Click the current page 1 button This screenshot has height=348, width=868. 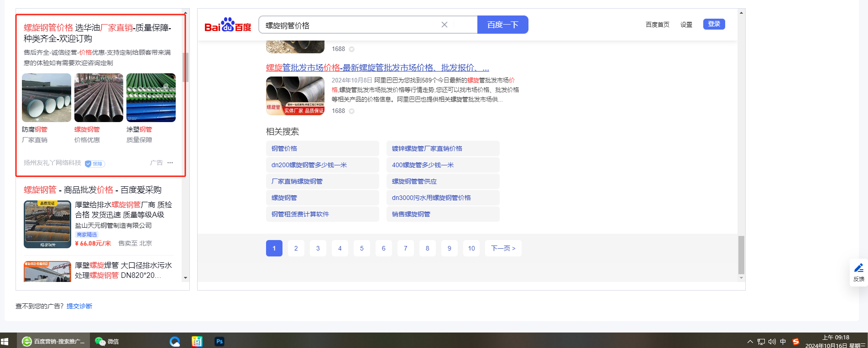[x=274, y=248]
